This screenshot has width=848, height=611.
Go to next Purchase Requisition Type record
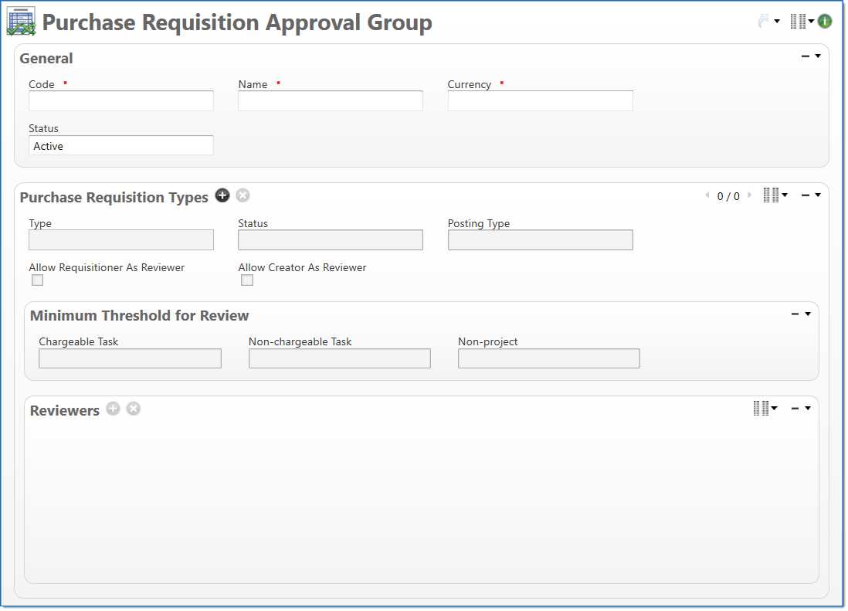coord(749,195)
